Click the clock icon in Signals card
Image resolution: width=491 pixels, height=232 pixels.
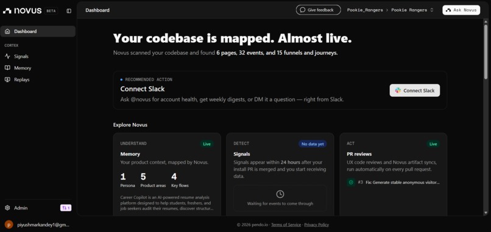coord(280,194)
